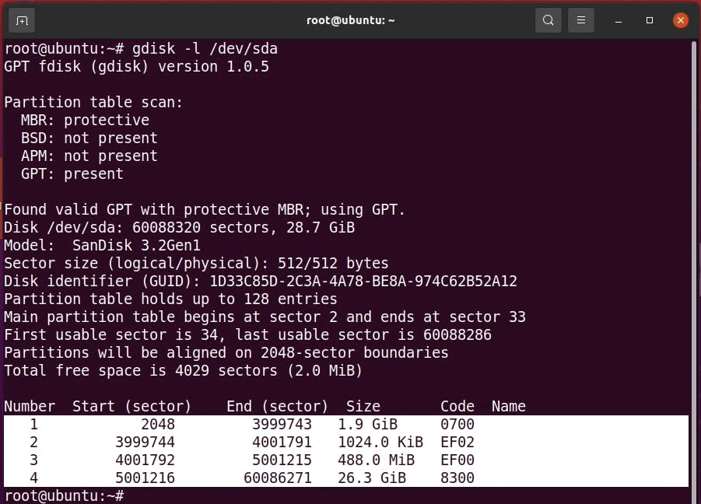This screenshot has width=701, height=504.
Task: Click the SanDisk 3.2Gen1 model text
Action: [x=136, y=245]
